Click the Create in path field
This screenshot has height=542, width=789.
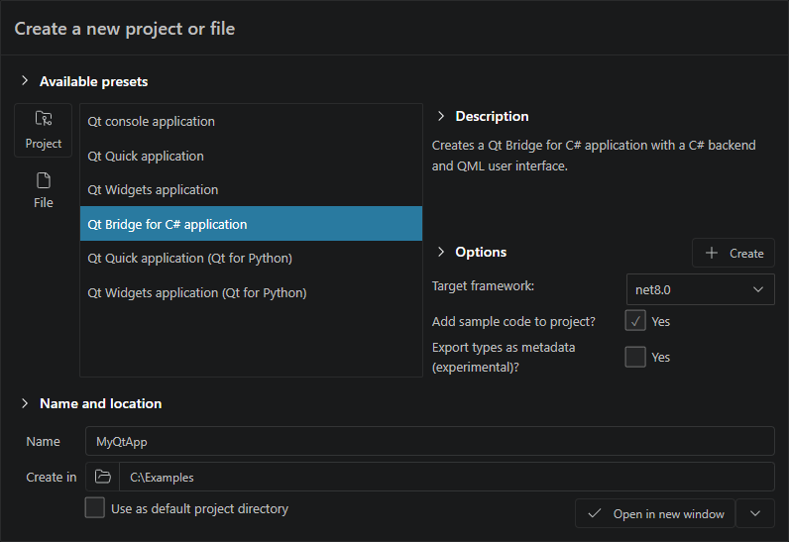(x=447, y=477)
